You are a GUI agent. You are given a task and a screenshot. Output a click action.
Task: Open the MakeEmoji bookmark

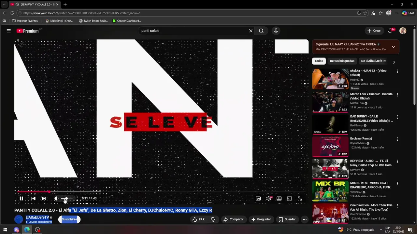pos(59,21)
